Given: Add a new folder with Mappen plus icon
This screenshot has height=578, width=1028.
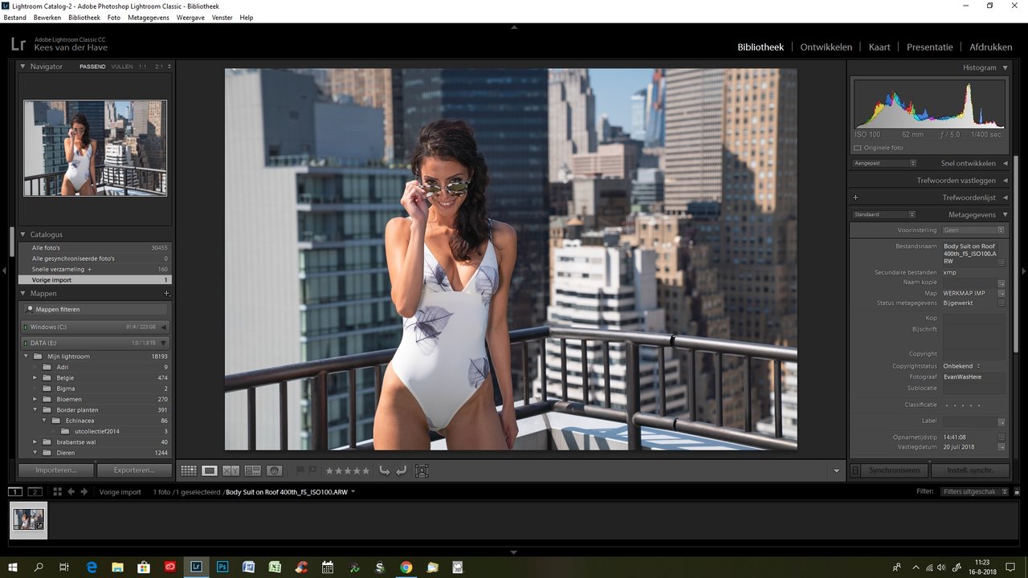Looking at the screenshot, I should tap(166, 294).
